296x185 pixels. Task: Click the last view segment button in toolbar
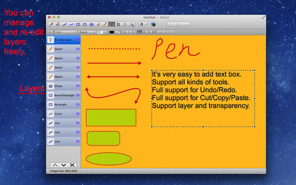click(x=186, y=24)
